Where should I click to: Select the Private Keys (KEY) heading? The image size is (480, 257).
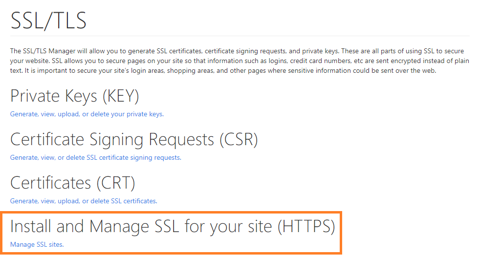pos(74,96)
